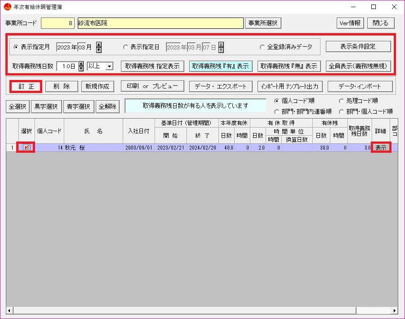The width and height of the screenshot is (405, 319).
Task: Click the 訂正 button
Action: pyautogui.click(x=26, y=86)
